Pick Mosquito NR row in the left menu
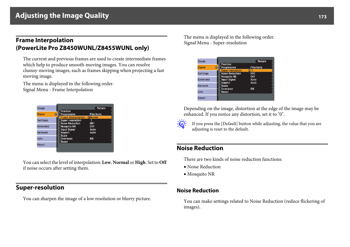Viewport: 350px width, 247px height. [x=86, y=127]
